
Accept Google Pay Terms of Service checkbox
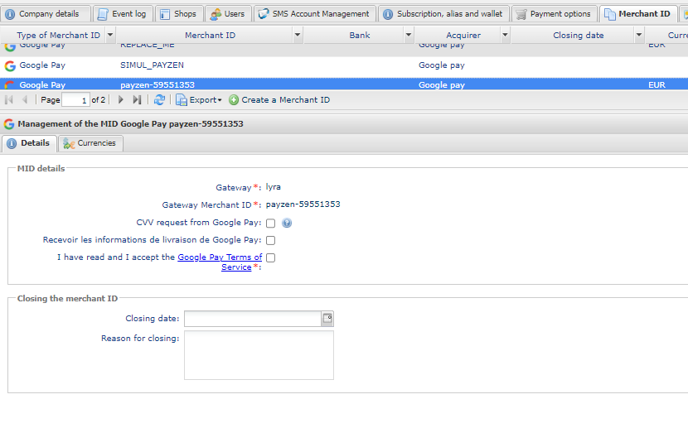pos(271,257)
